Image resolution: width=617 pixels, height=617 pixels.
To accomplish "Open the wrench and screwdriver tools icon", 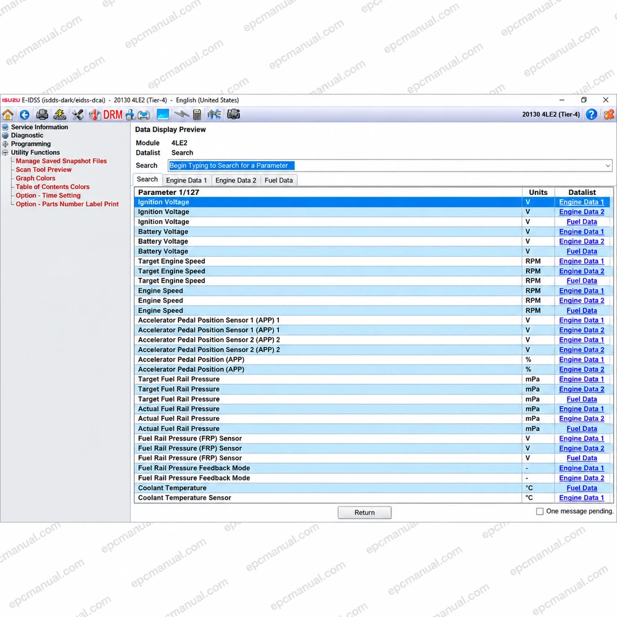I will click(x=78, y=115).
